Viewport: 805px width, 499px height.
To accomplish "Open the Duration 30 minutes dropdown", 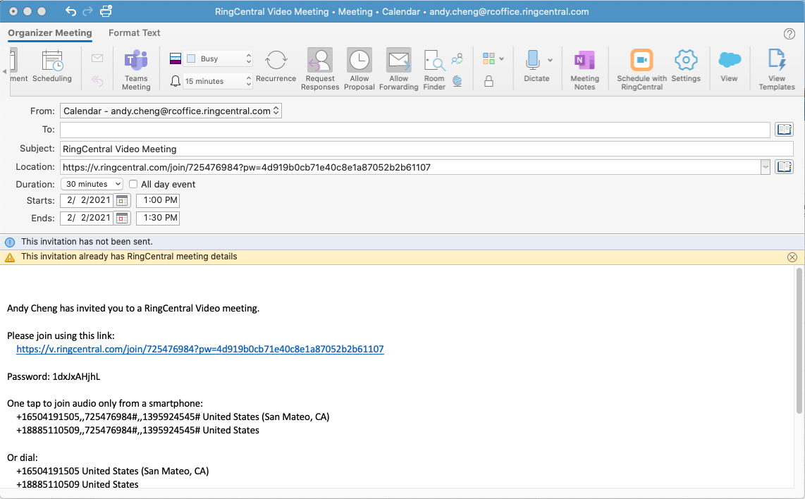I will click(92, 185).
